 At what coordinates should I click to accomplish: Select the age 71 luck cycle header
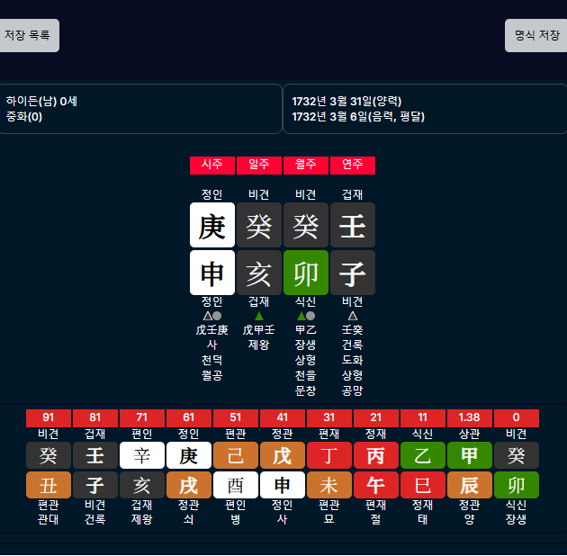[x=142, y=418]
